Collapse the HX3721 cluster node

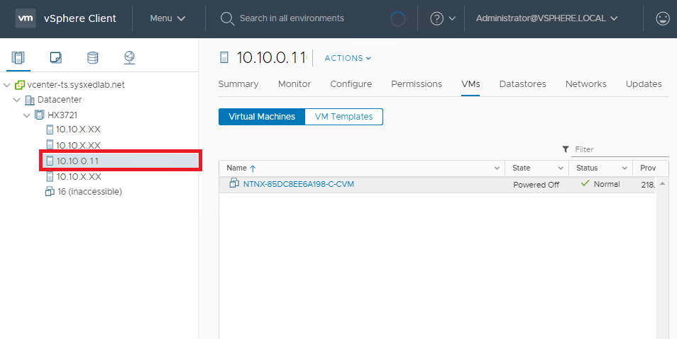(x=27, y=115)
